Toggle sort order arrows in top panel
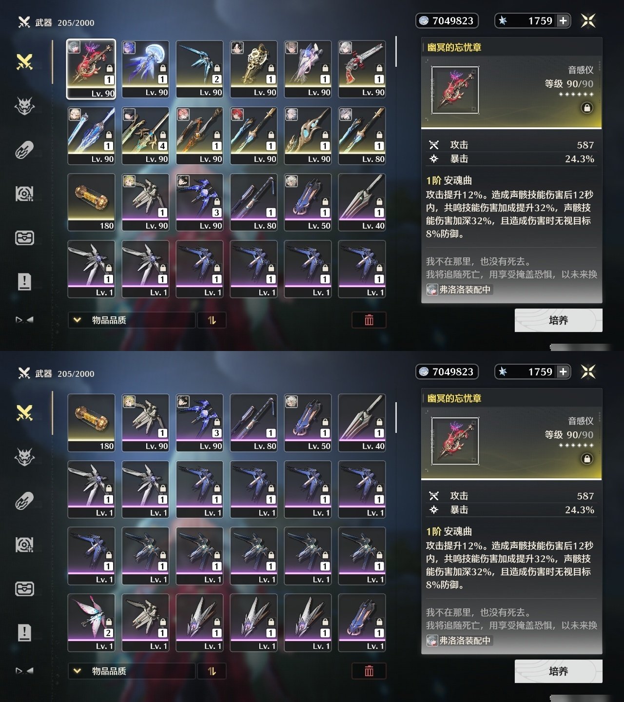 (x=212, y=320)
